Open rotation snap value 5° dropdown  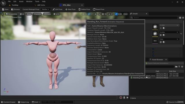click(x=112, y=14)
